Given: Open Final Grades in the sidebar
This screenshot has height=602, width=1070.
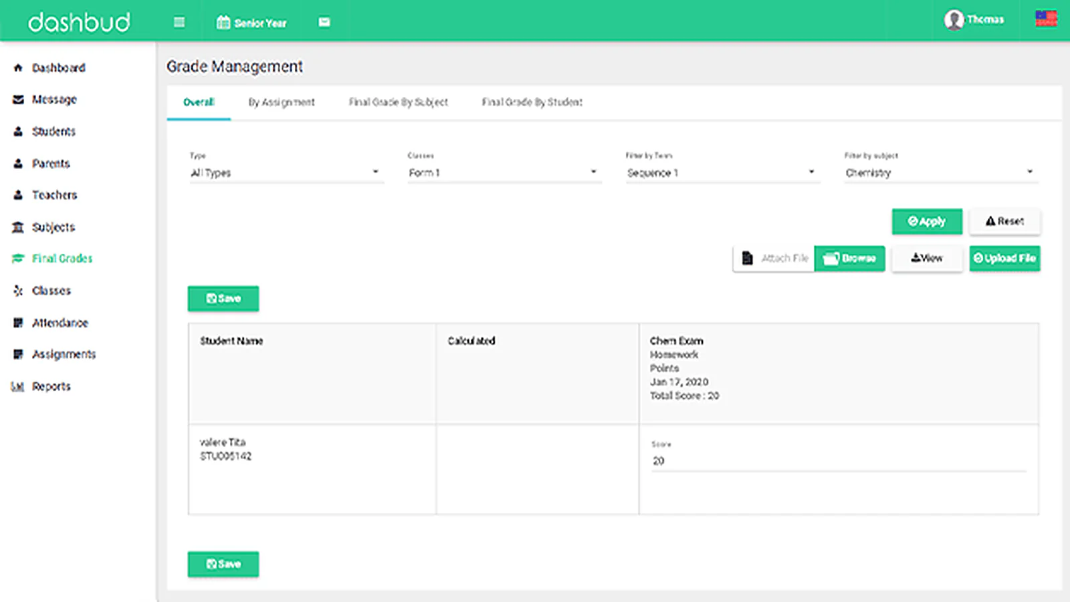Looking at the screenshot, I should [x=62, y=259].
